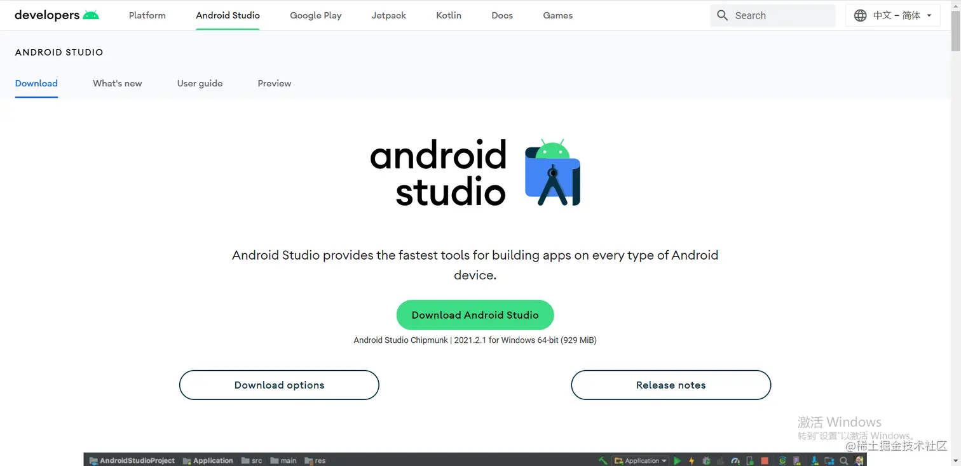Switch to the What's new tab
961x466 pixels.
pos(118,83)
